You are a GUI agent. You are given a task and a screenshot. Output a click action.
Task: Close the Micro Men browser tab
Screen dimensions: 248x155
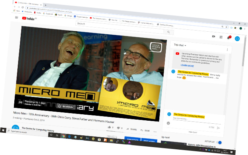pyautogui.click(x=41, y=5)
